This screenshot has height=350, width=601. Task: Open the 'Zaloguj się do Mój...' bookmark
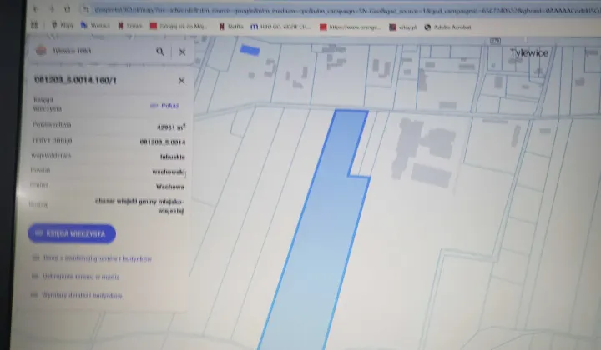179,26
